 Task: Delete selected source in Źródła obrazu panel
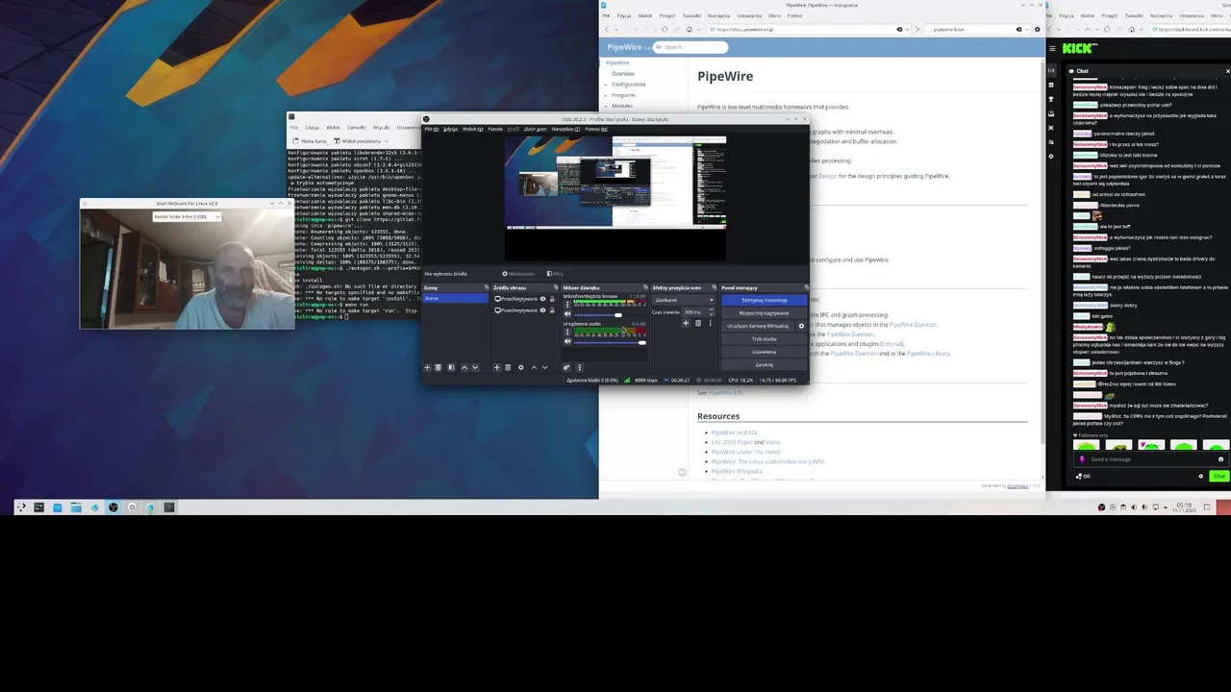click(x=508, y=367)
